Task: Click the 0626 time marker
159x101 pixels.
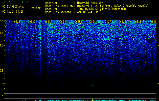Action: coord(93,22)
